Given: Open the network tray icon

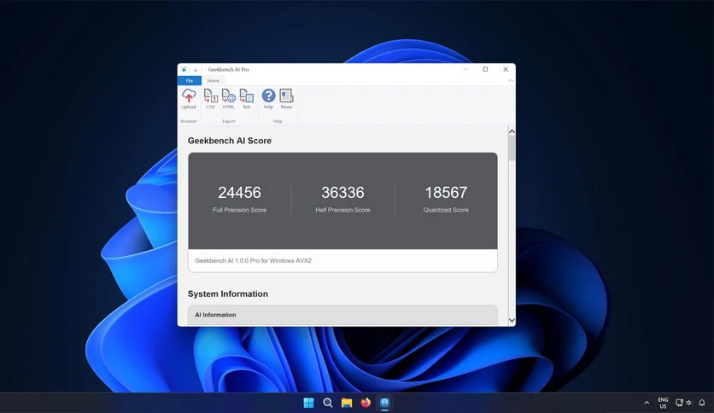Looking at the screenshot, I should point(679,403).
